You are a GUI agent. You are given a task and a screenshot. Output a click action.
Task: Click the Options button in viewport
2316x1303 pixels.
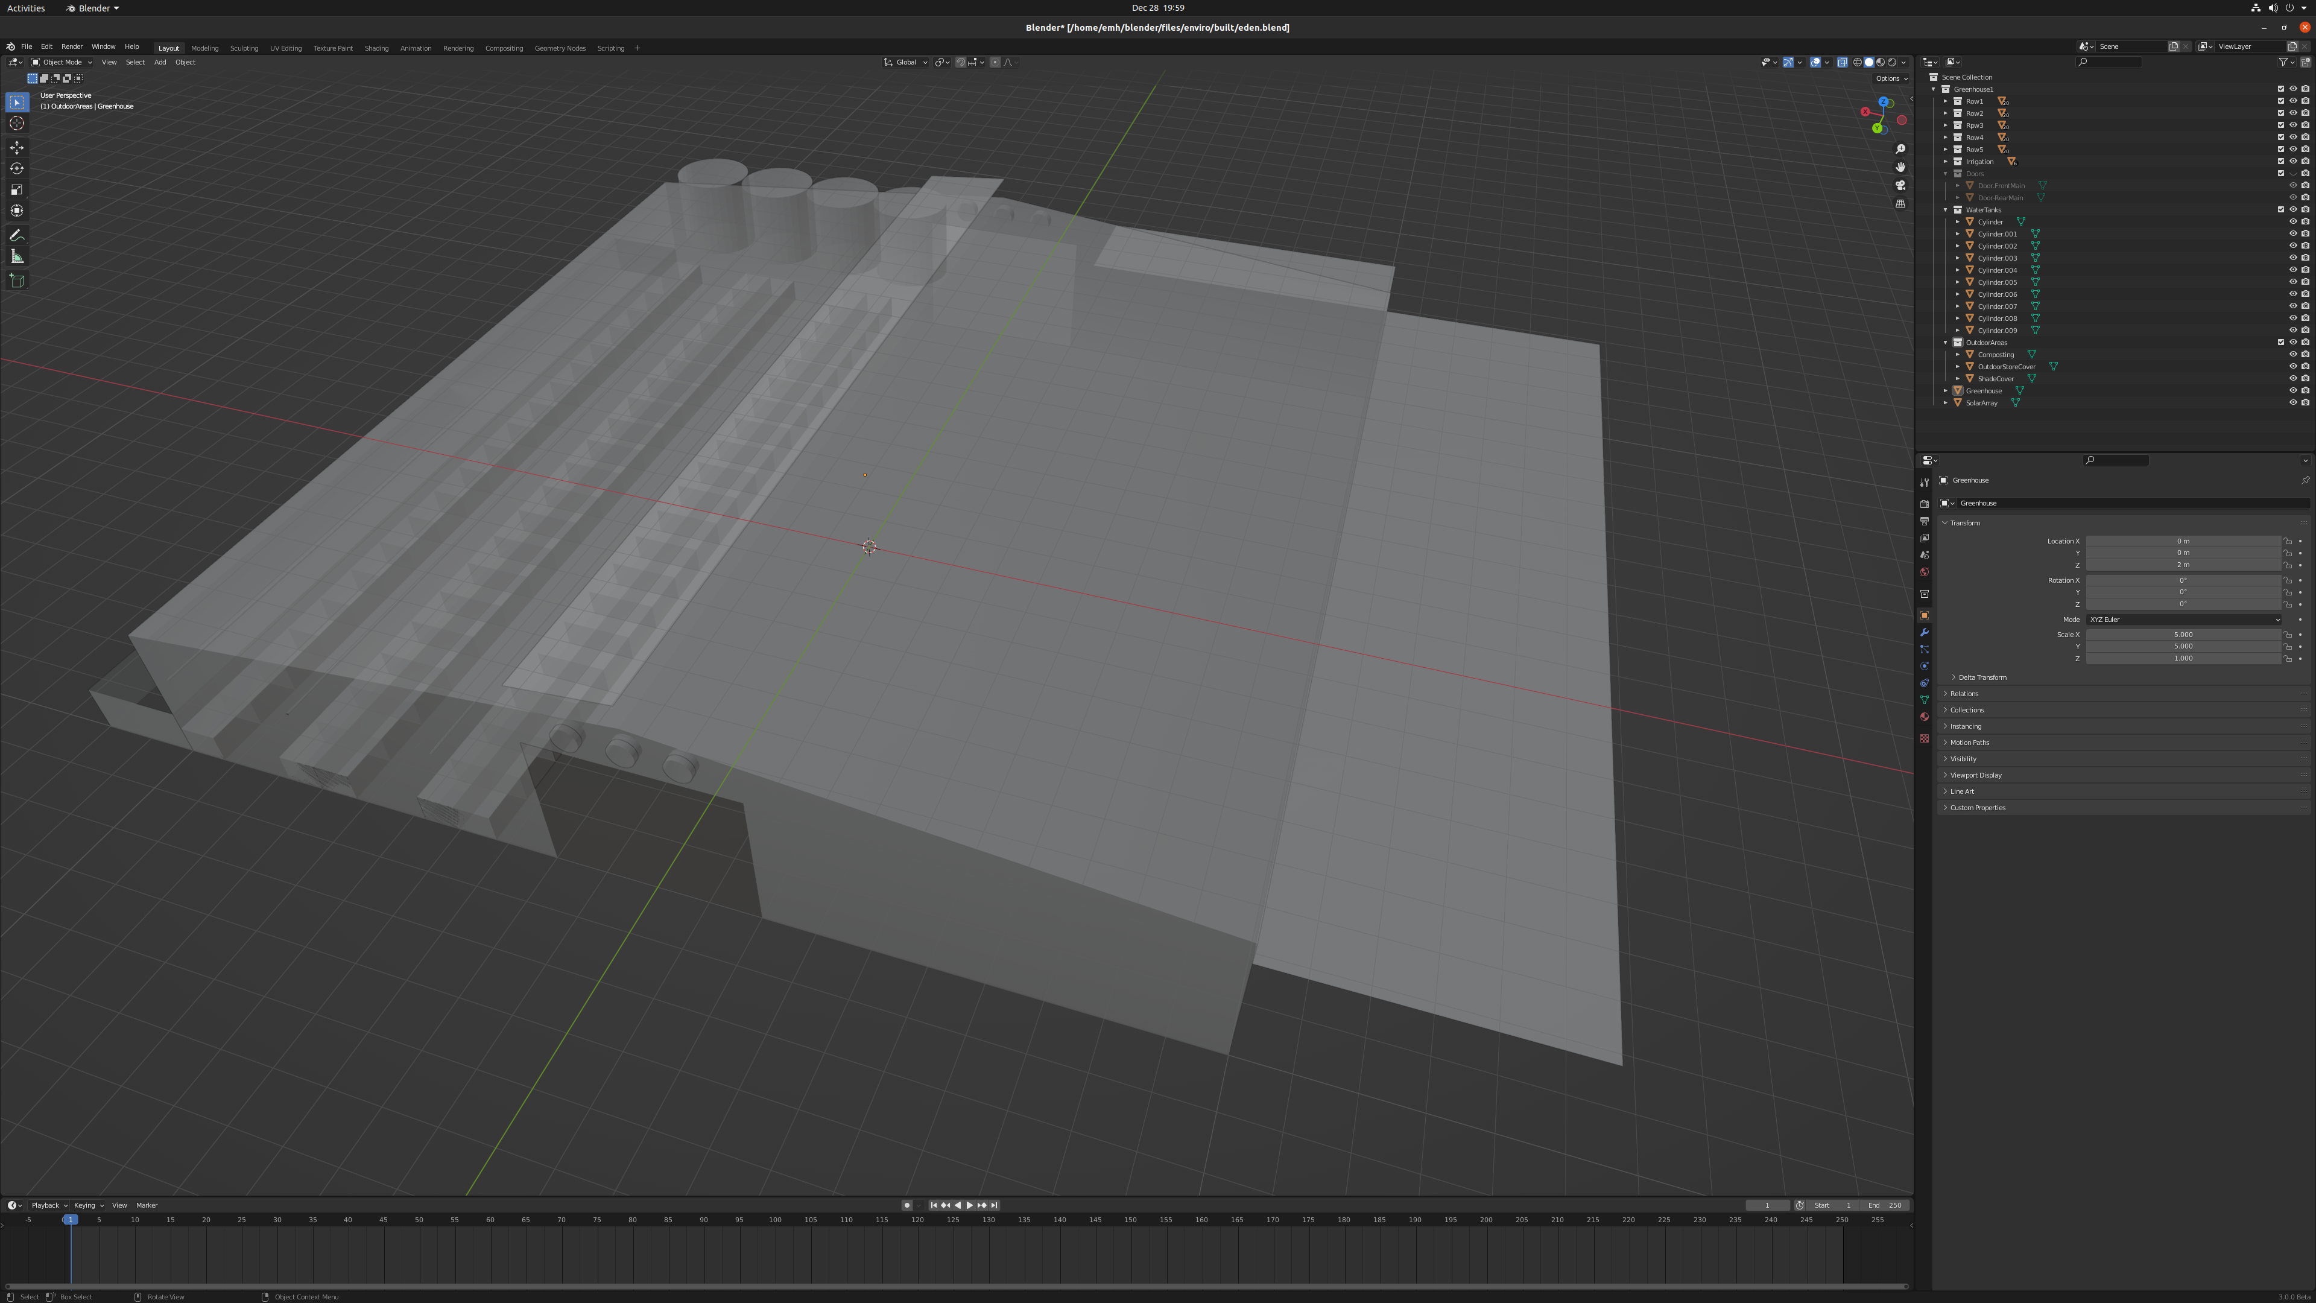(x=1891, y=78)
